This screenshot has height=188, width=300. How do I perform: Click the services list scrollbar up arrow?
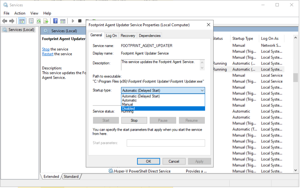(x=295, y=38)
